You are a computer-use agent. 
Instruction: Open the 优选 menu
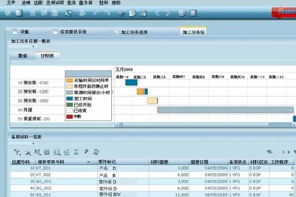[x=72, y=3]
